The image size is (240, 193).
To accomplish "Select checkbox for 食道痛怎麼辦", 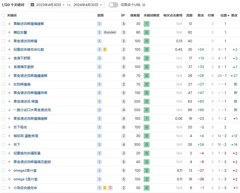I will 3,67.
